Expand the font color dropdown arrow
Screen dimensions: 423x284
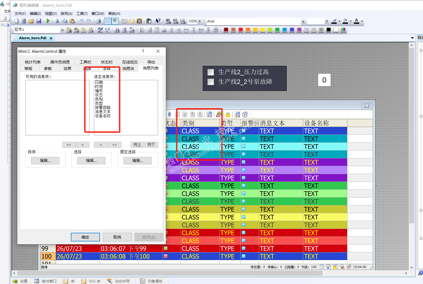362,21
